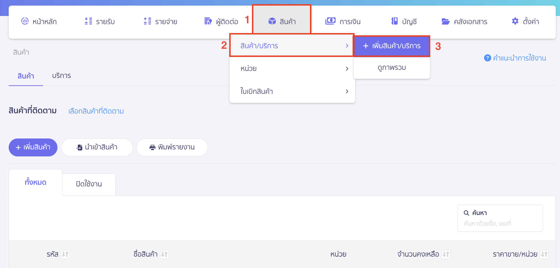Image resolution: width=560 pixels, height=268 pixels.
Task: Toggle sorting on the รหัส column
Action: (x=66, y=254)
